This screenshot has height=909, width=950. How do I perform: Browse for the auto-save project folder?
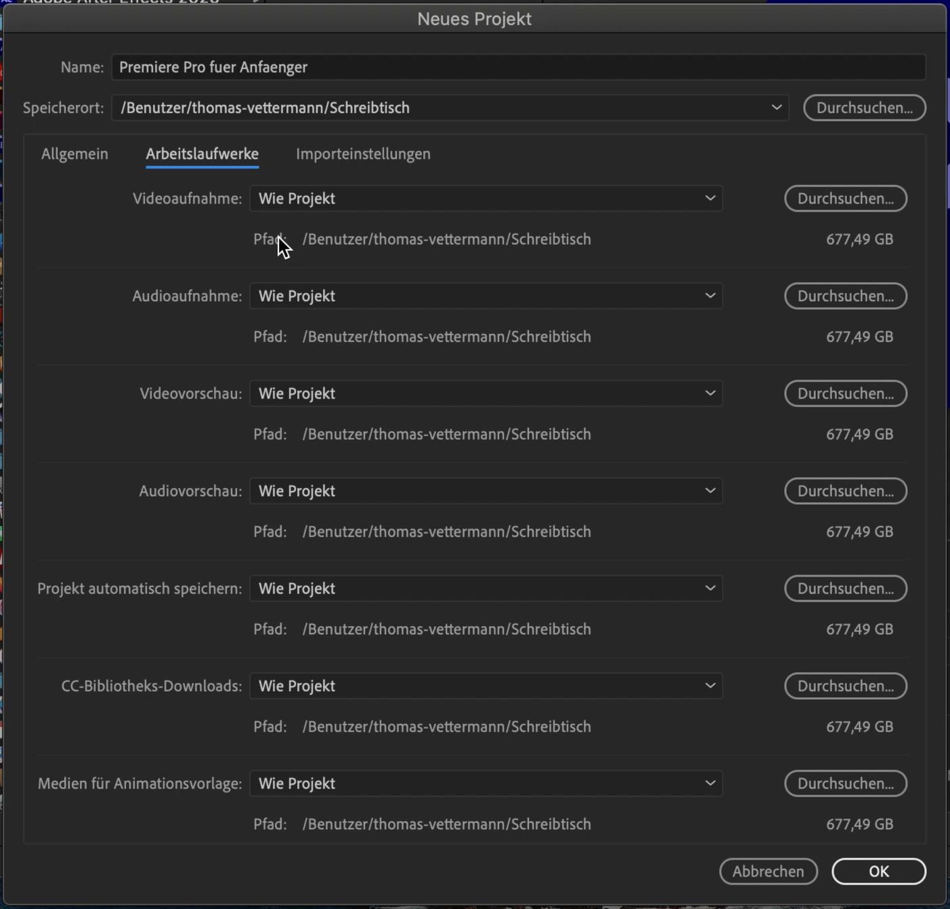point(845,588)
